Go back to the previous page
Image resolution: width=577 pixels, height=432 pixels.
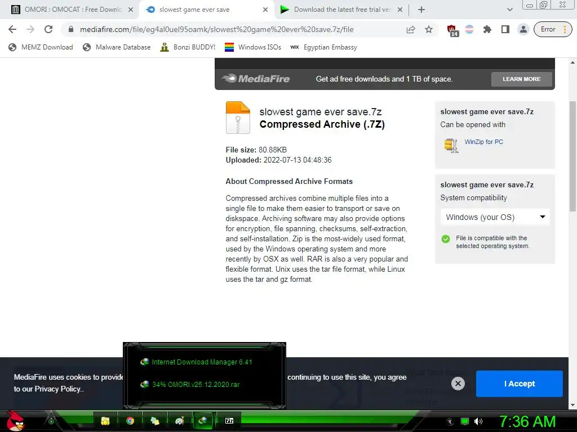click(12, 29)
